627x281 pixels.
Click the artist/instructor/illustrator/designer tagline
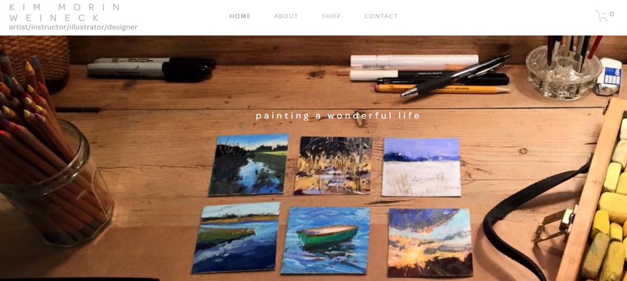coord(73,27)
